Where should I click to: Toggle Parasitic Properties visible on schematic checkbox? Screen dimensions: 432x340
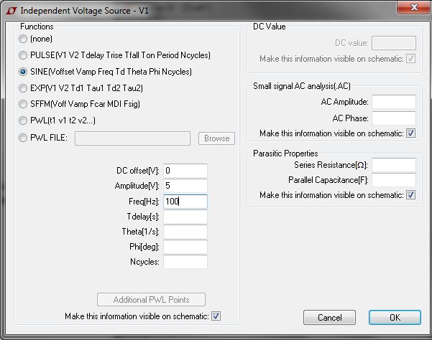pos(410,195)
